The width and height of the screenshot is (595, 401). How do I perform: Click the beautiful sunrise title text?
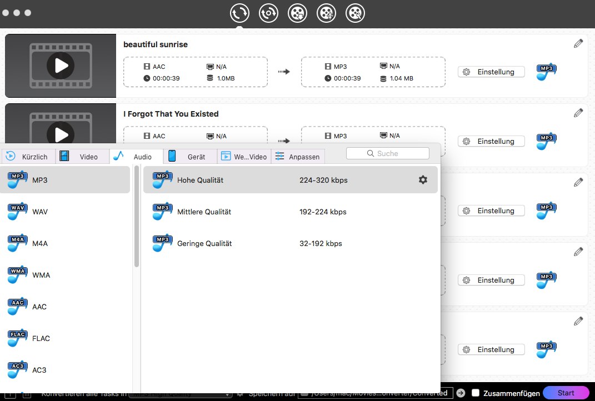point(156,44)
